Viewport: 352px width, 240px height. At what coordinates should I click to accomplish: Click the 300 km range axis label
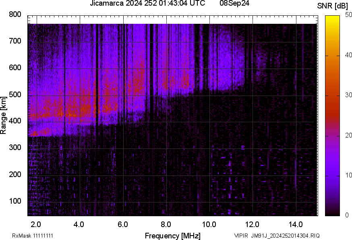(14, 147)
